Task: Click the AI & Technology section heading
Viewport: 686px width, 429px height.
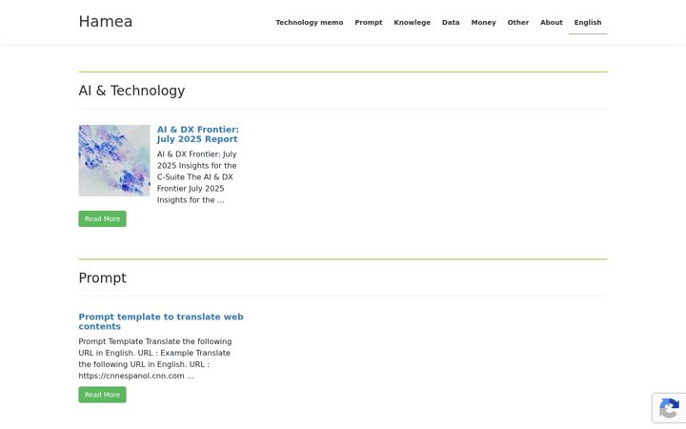Action: pos(131,91)
